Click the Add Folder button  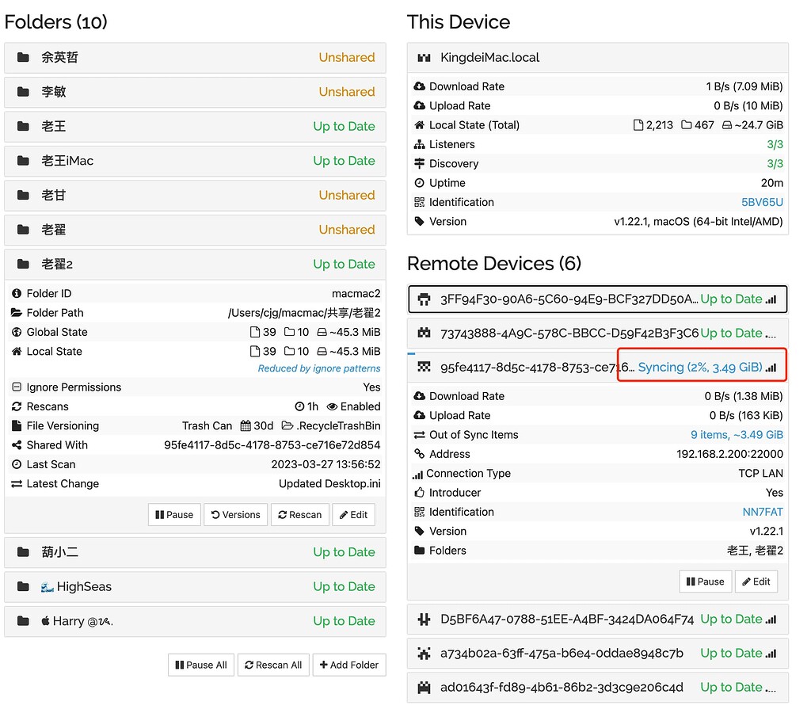pos(349,665)
